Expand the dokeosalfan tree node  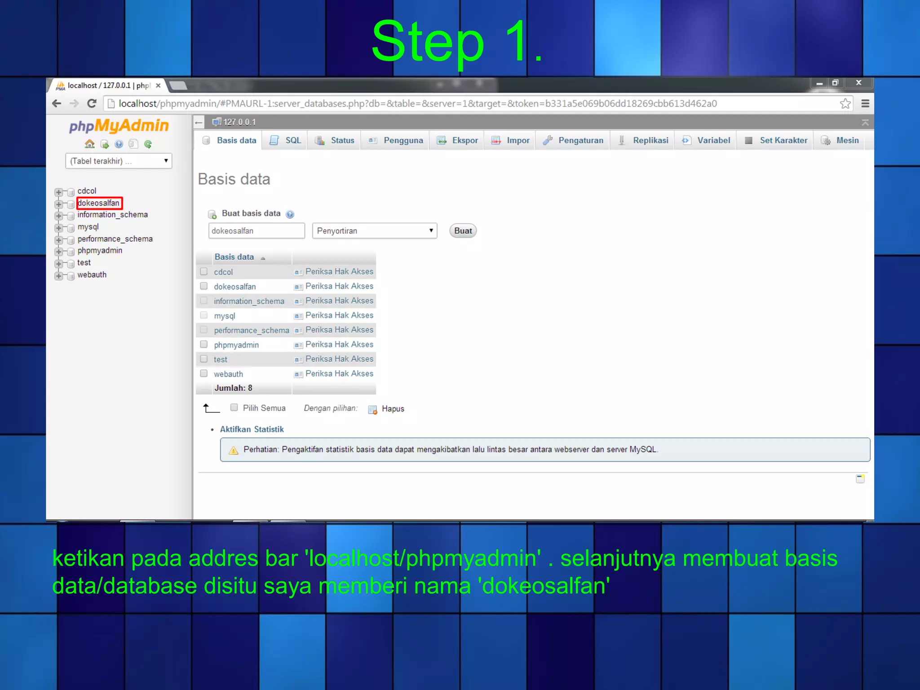tap(58, 204)
